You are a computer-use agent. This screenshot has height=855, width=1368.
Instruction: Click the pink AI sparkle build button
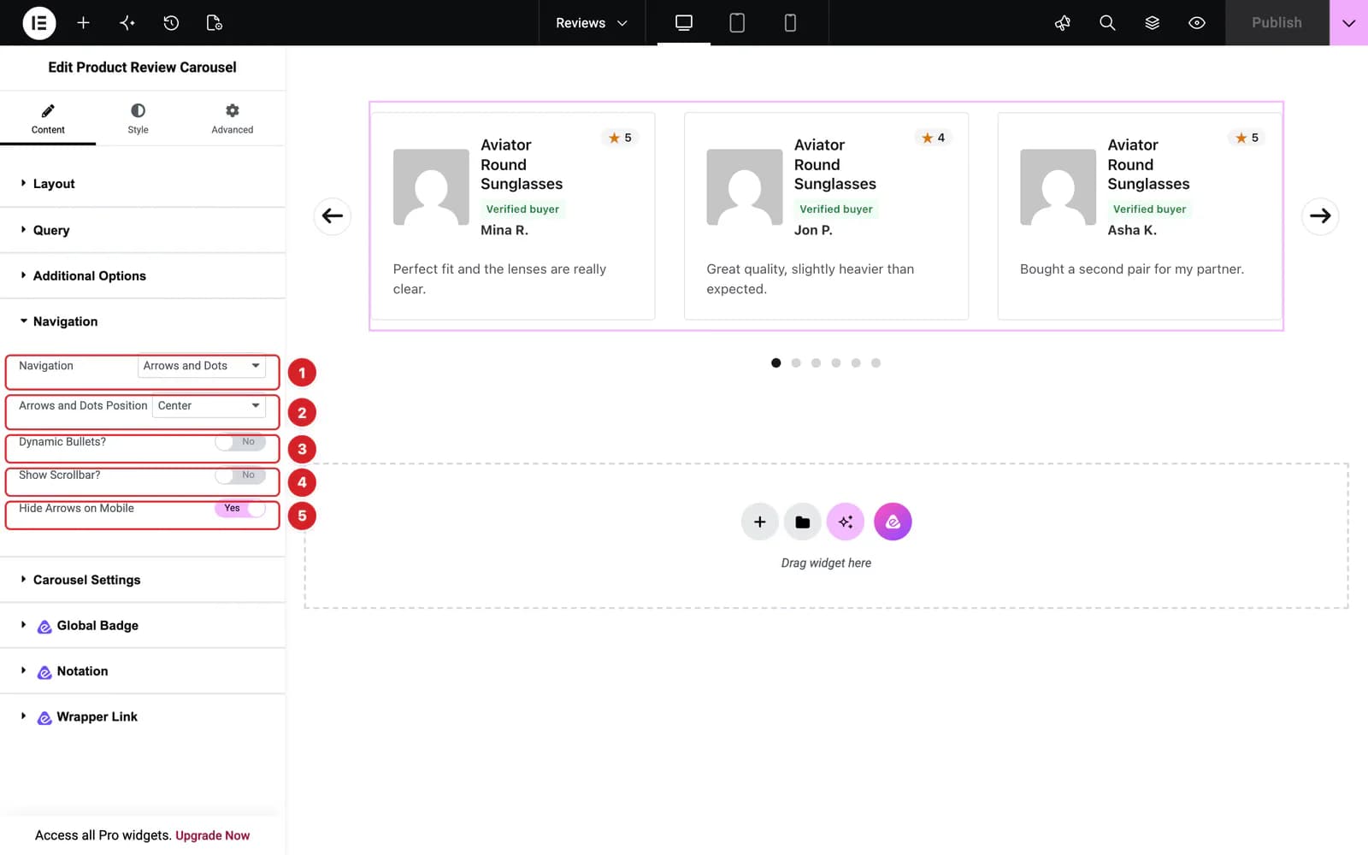tap(846, 522)
